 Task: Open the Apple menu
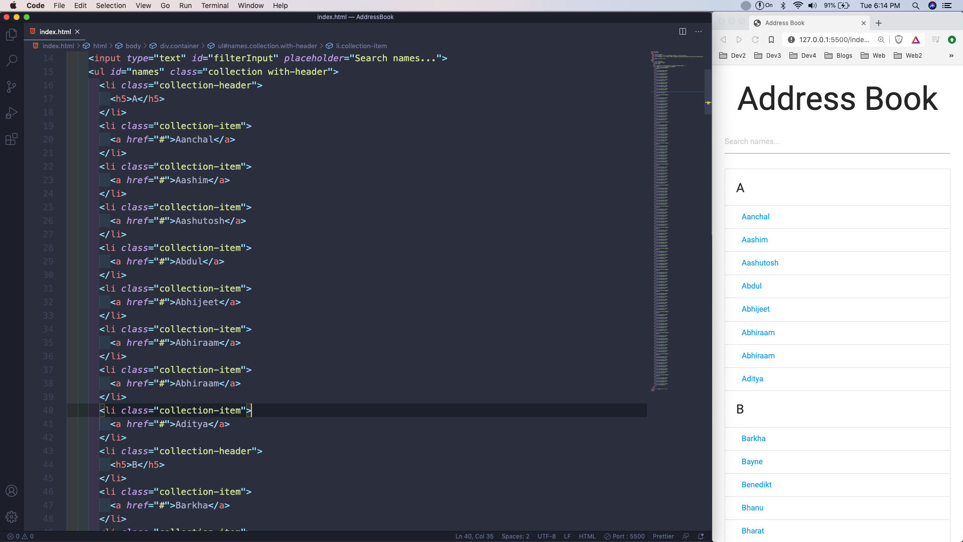(13, 6)
